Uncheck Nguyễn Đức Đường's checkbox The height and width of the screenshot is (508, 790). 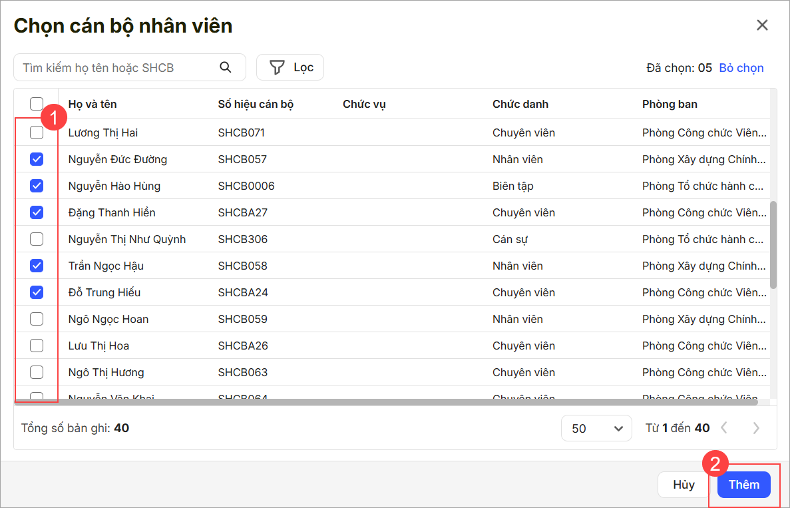tap(37, 159)
